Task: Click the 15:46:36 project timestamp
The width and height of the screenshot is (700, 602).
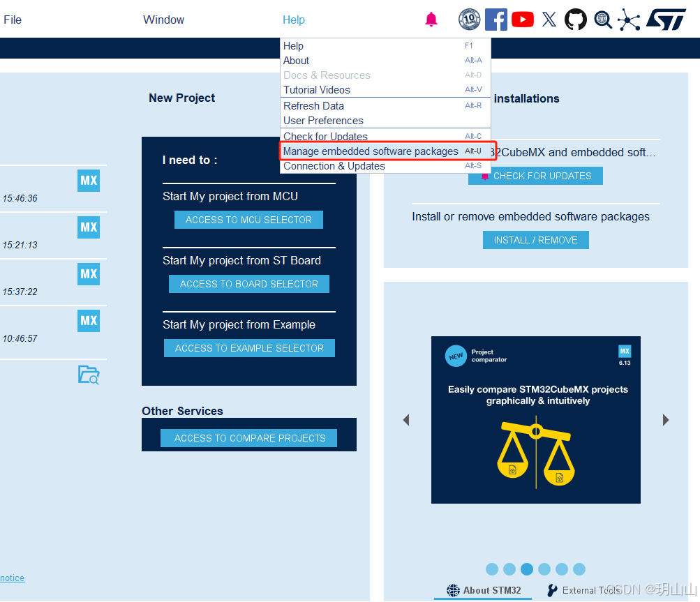Action: 20,198
